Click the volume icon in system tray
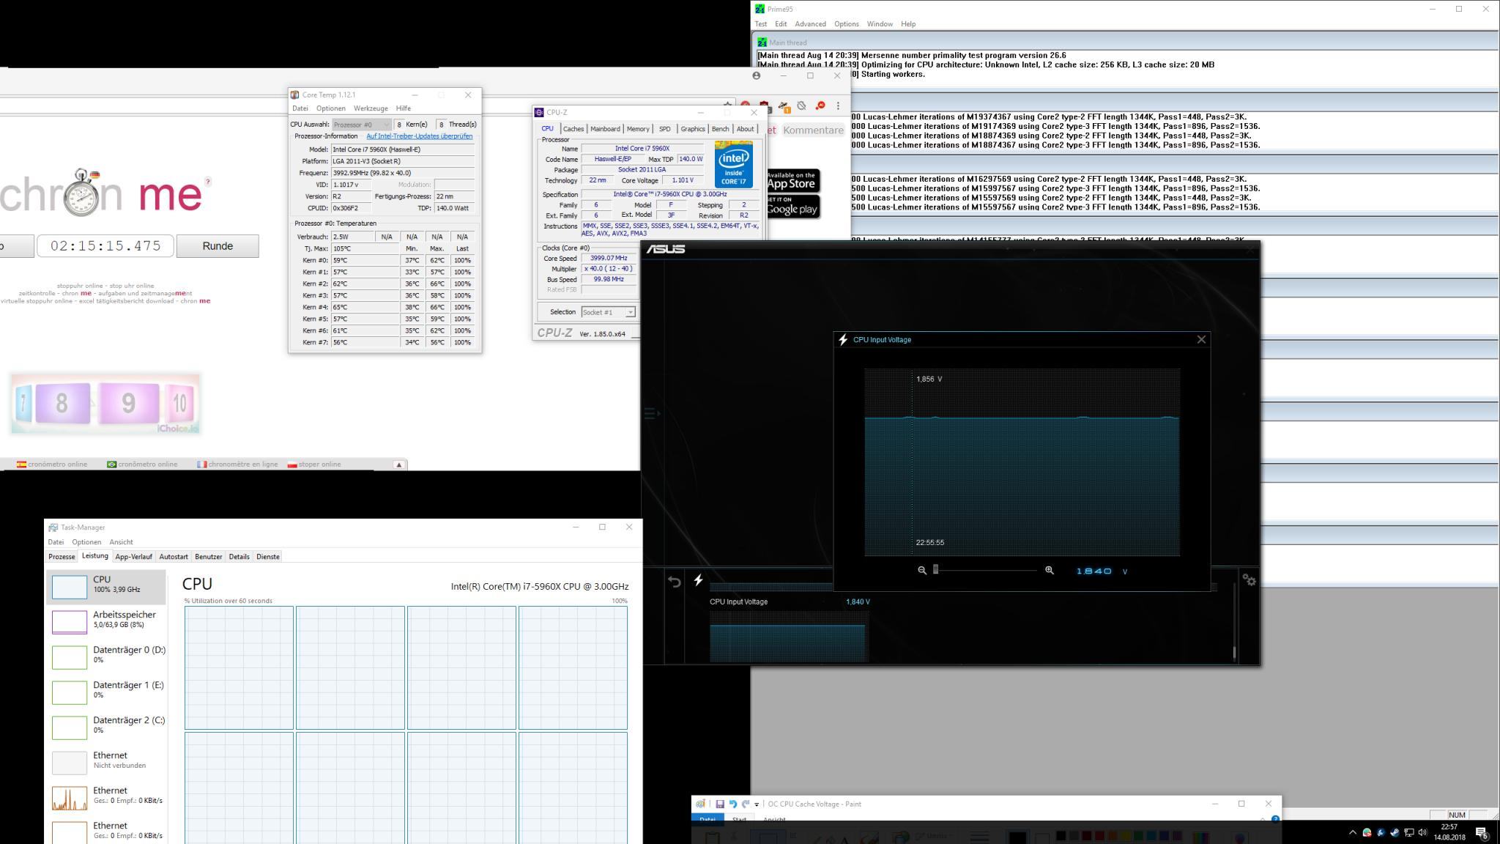This screenshot has width=1500, height=844. pyautogui.click(x=1422, y=832)
